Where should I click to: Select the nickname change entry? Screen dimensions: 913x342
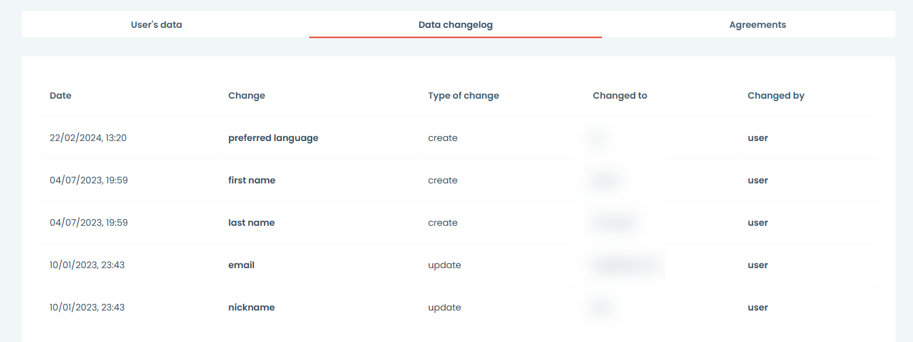[251, 307]
